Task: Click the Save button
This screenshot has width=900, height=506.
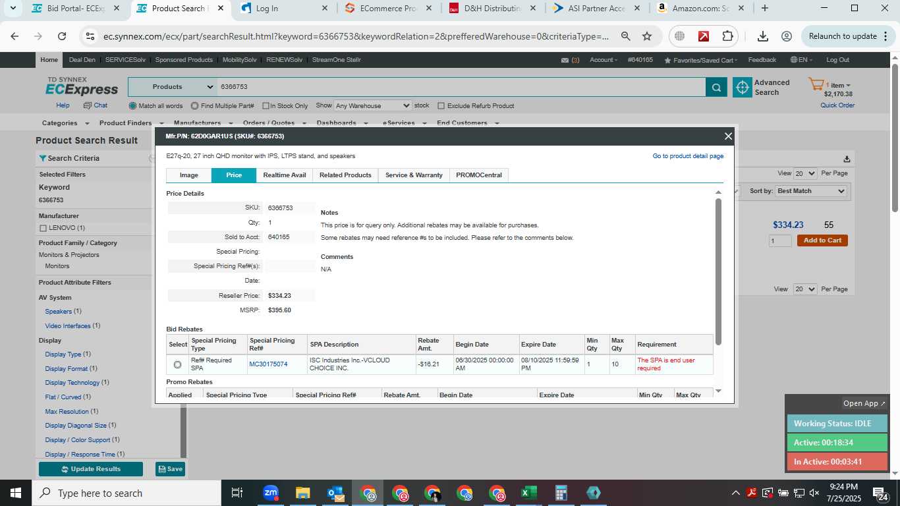Action: point(170,469)
